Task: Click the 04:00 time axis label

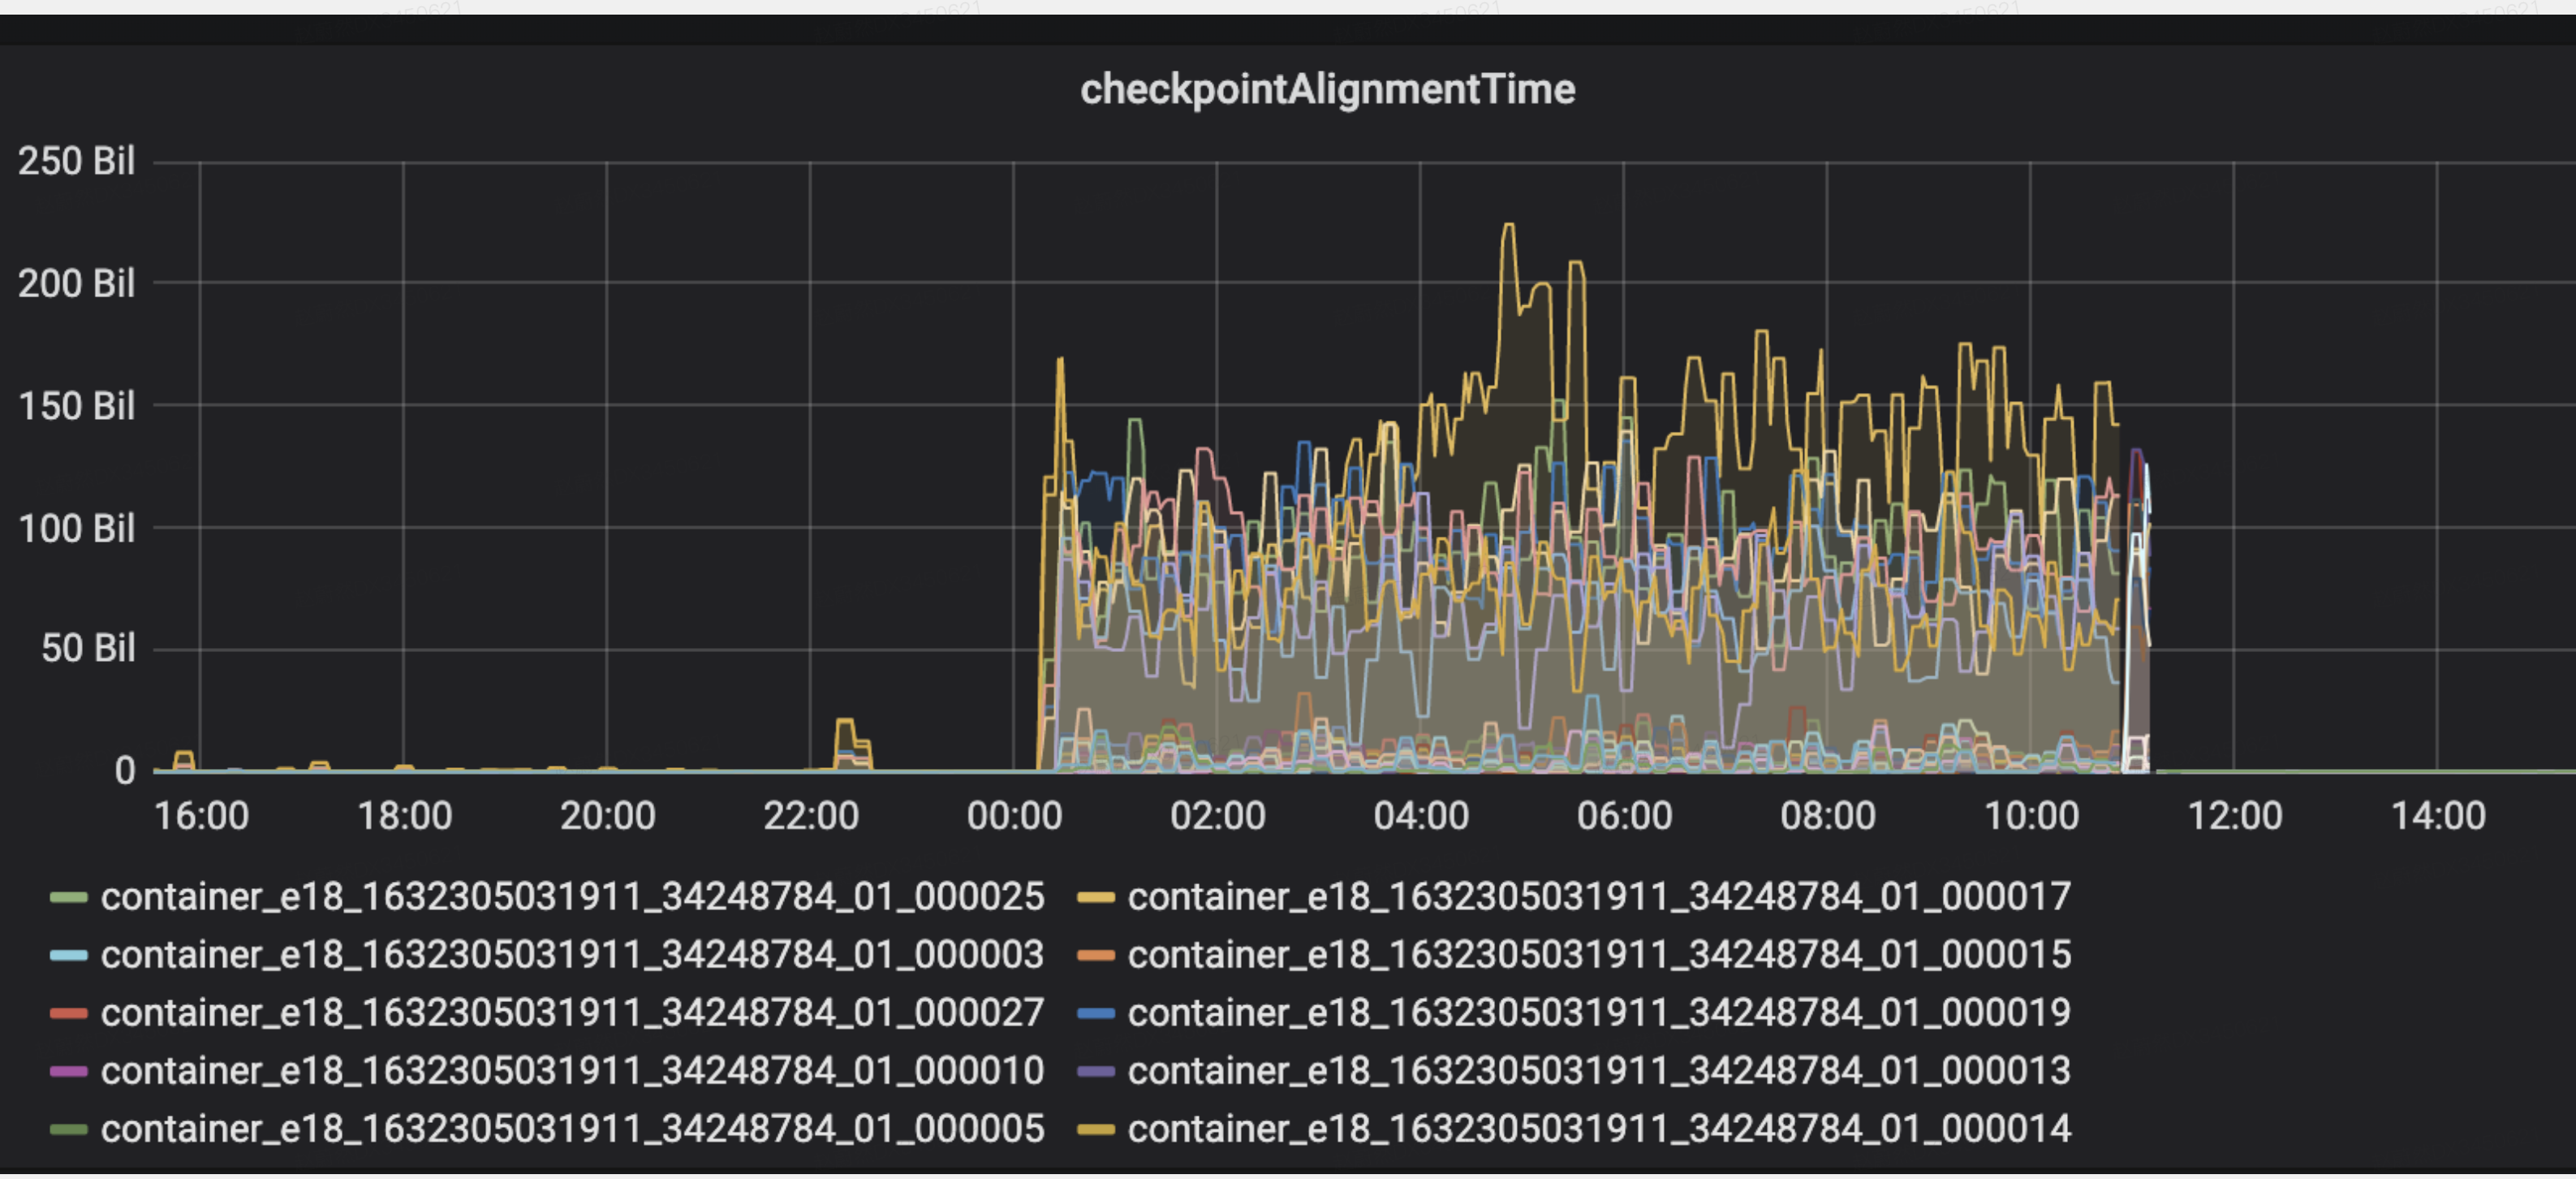Action: tap(1421, 817)
